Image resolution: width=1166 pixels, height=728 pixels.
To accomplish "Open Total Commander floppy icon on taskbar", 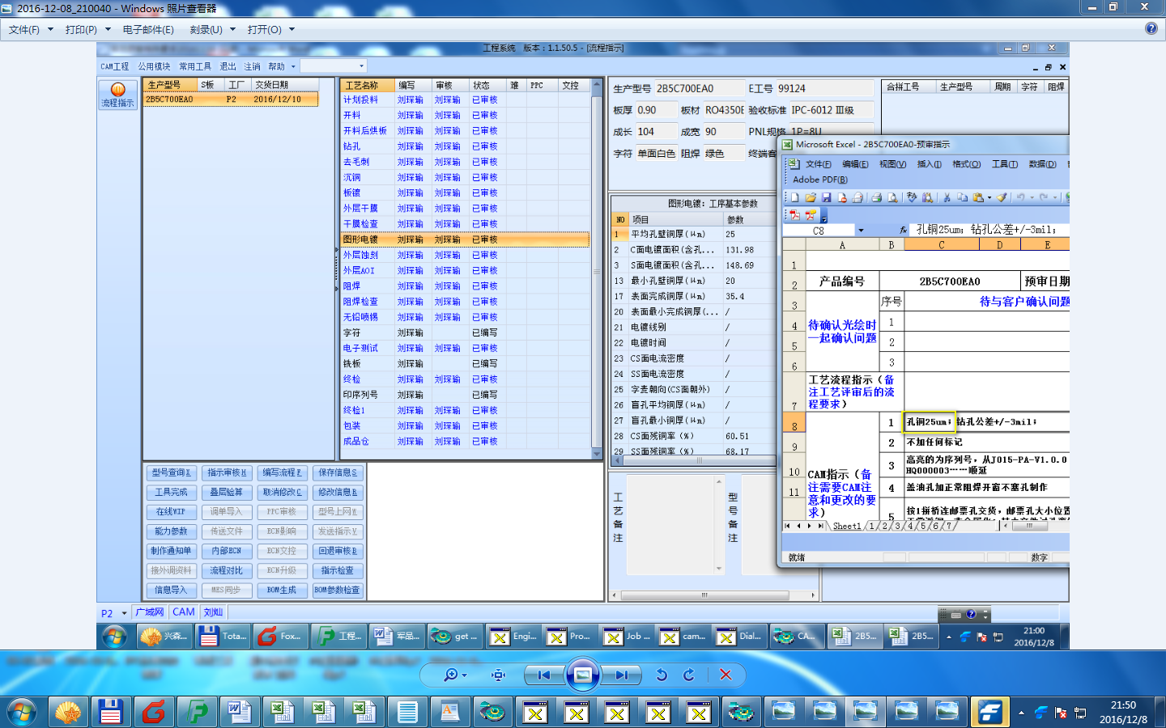I will coord(110,713).
